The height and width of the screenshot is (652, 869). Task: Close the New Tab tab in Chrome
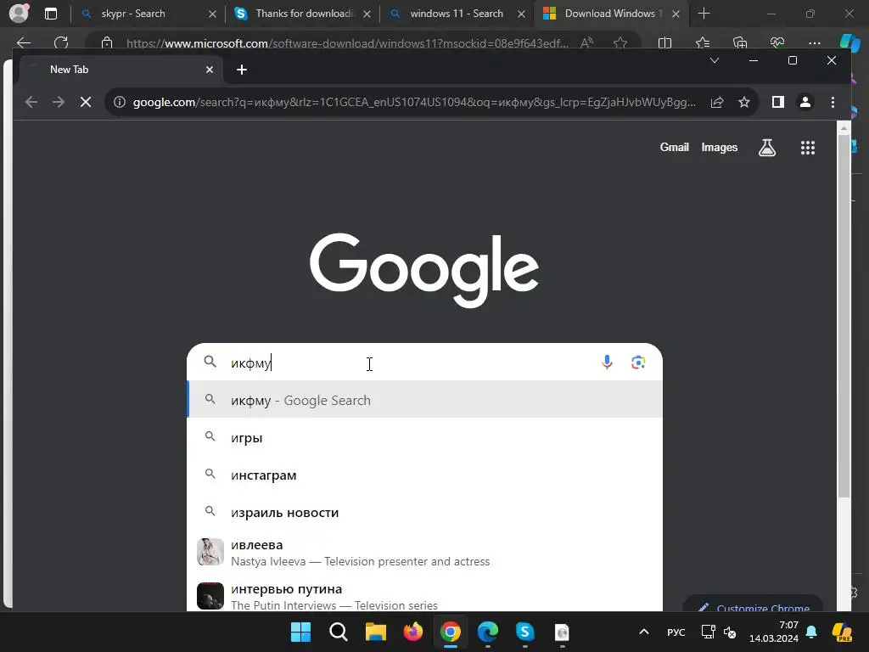(210, 70)
